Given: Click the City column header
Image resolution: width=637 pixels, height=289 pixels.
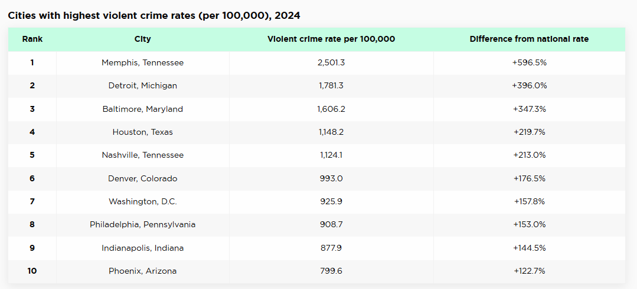Looking at the screenshot, I should pyautogui.click(x=142, y=39).
